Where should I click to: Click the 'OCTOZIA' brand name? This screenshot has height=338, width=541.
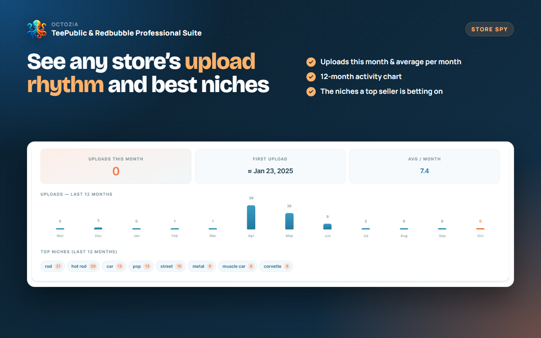coord(65,25)
